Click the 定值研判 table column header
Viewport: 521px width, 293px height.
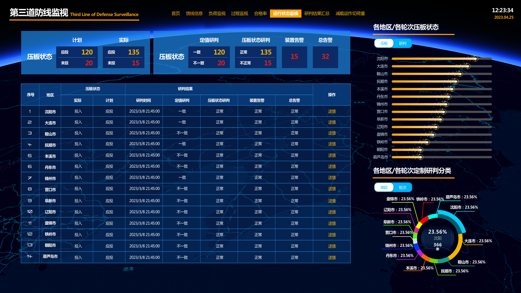tap(182, 100)
